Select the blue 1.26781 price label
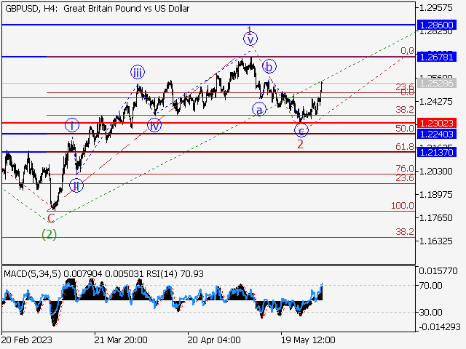 [437, 57]
